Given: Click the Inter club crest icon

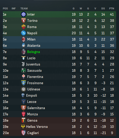Looking at the screenshot, I should click(x=24, y=14).
